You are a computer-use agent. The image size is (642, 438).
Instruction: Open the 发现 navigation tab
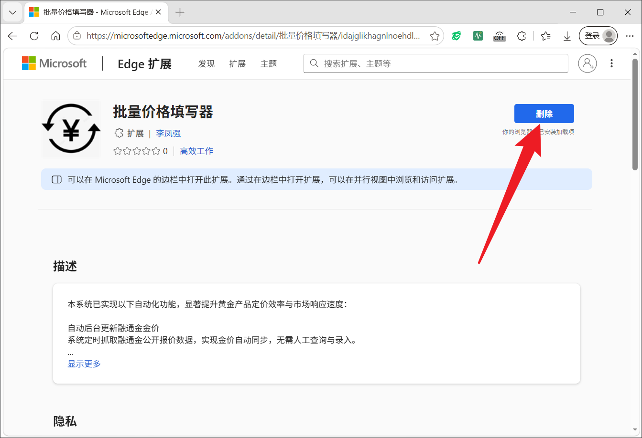(x=207, y=63)
